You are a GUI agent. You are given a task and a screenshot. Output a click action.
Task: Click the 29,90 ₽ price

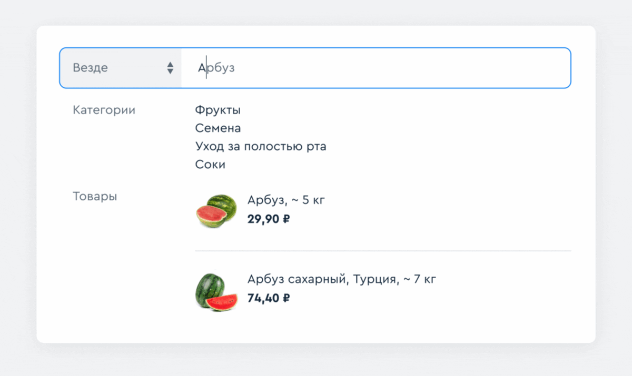tap(268, 219)
